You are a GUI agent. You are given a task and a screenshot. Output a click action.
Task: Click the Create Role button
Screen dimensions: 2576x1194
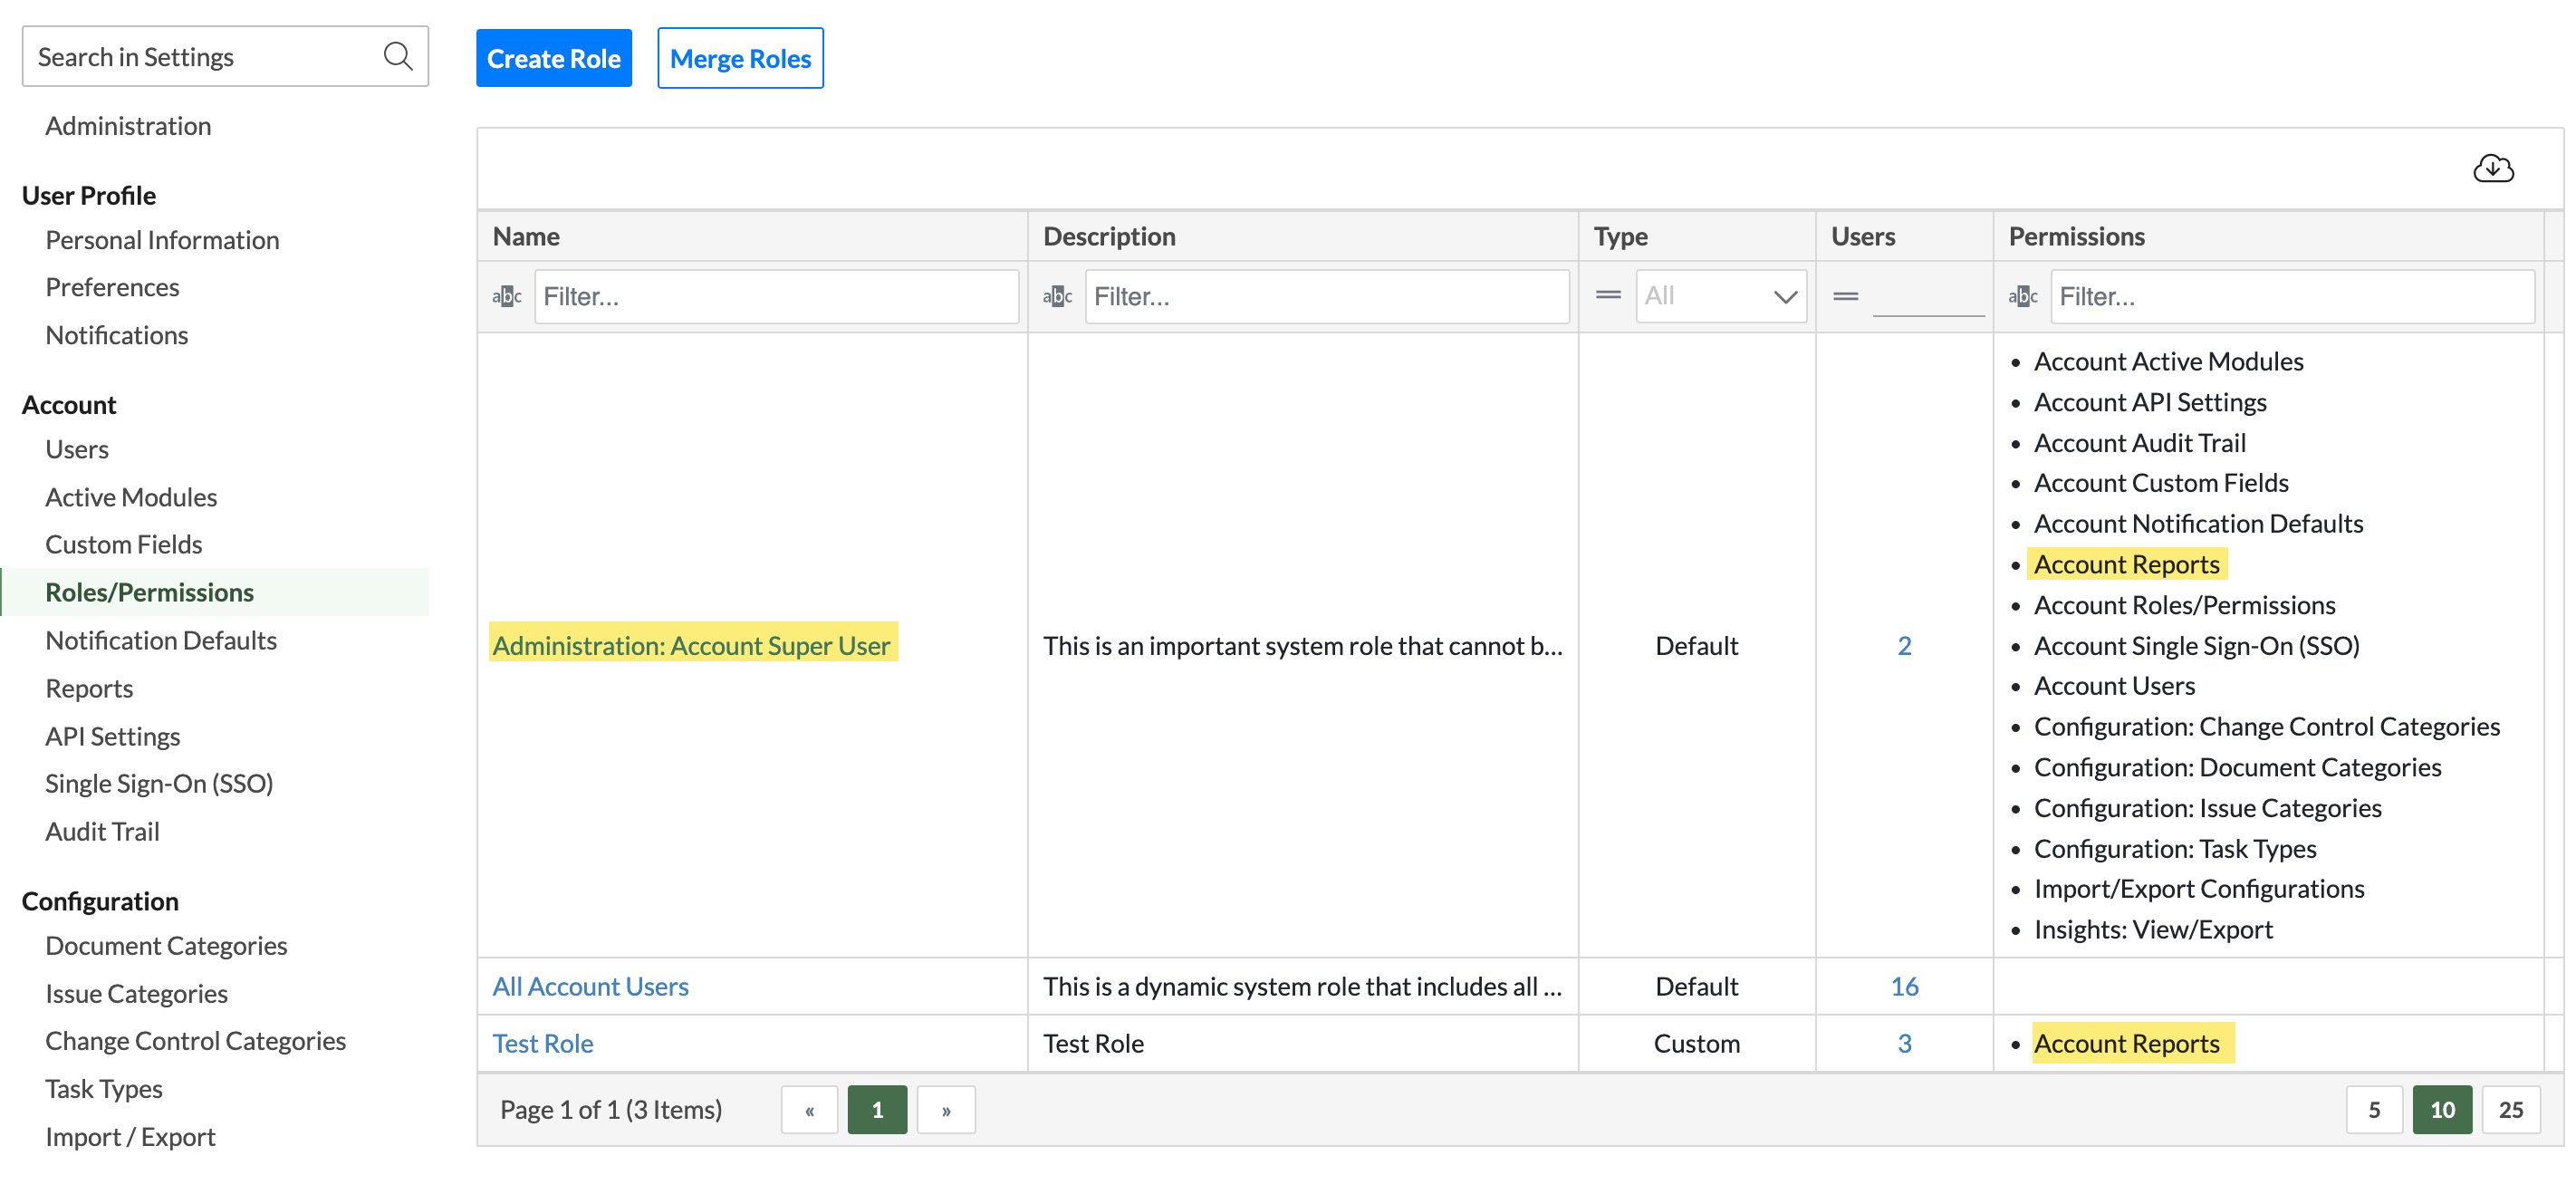tap(553, 58)
